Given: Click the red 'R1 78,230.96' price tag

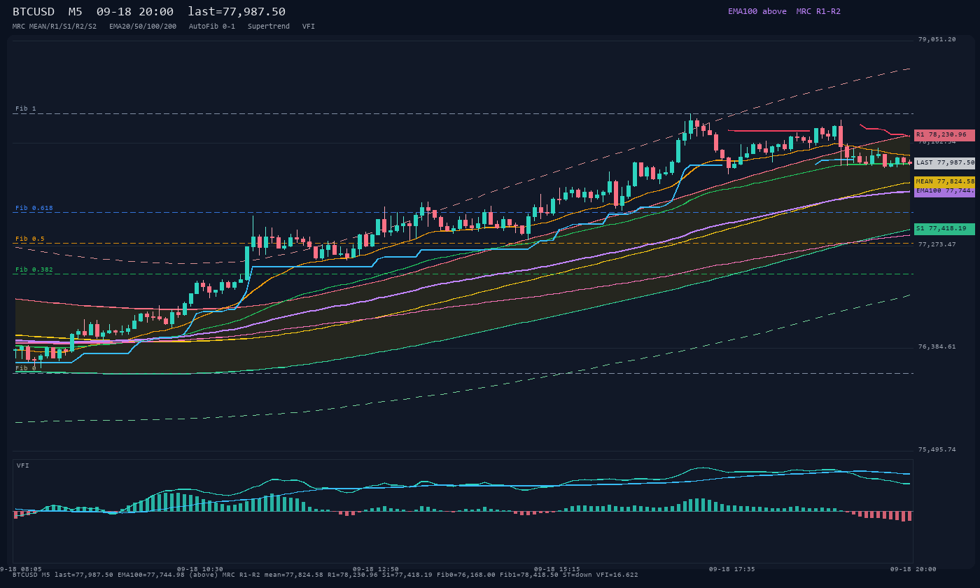Looking at the screenshot, I should click(944, 135).
